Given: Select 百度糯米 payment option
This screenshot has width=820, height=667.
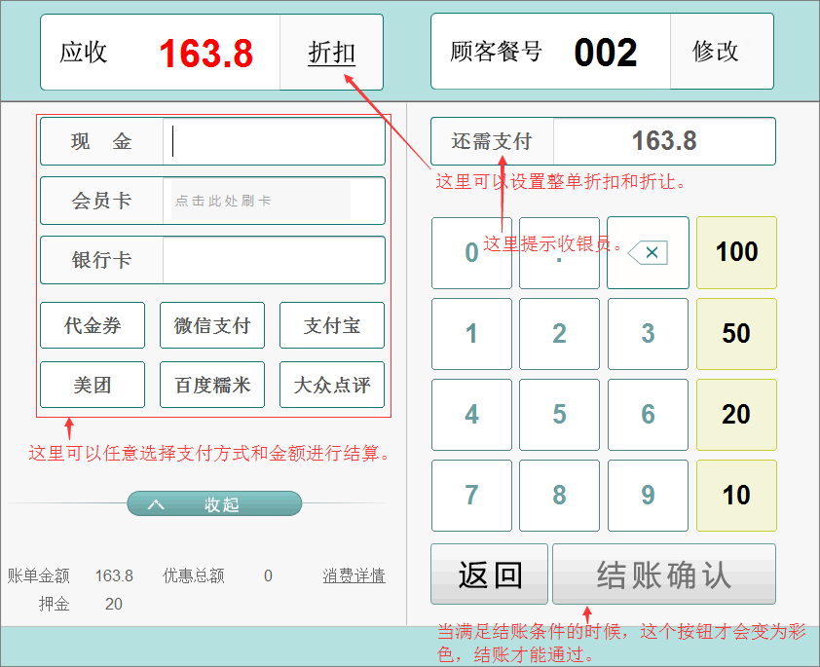Looking at the screenshot, I should pyautogui.click(x=212, y=385).
